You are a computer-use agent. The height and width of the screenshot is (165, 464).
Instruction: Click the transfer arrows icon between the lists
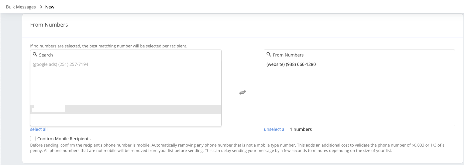pyautogui.click(x=242, y=92)
